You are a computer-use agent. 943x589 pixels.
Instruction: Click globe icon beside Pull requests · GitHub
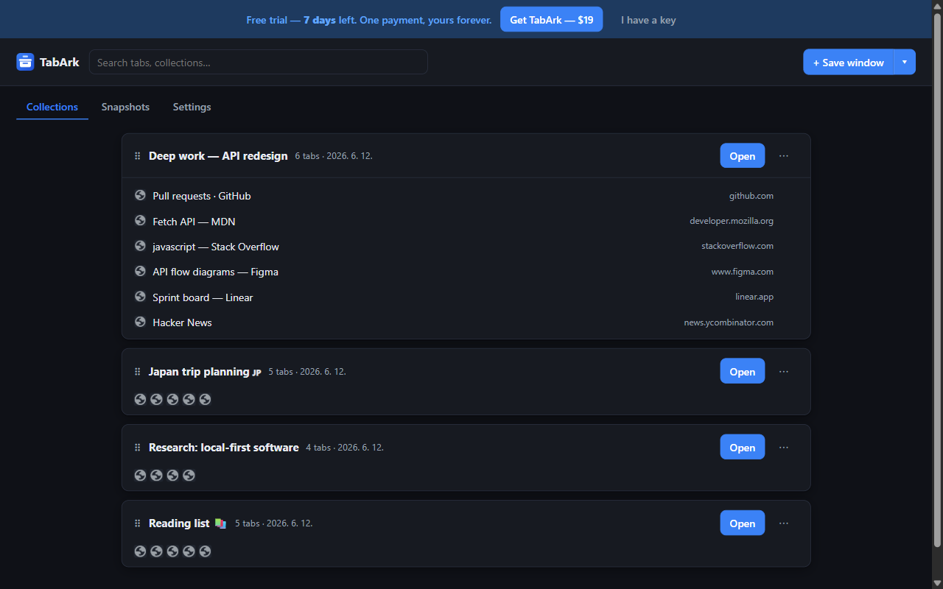140,195
